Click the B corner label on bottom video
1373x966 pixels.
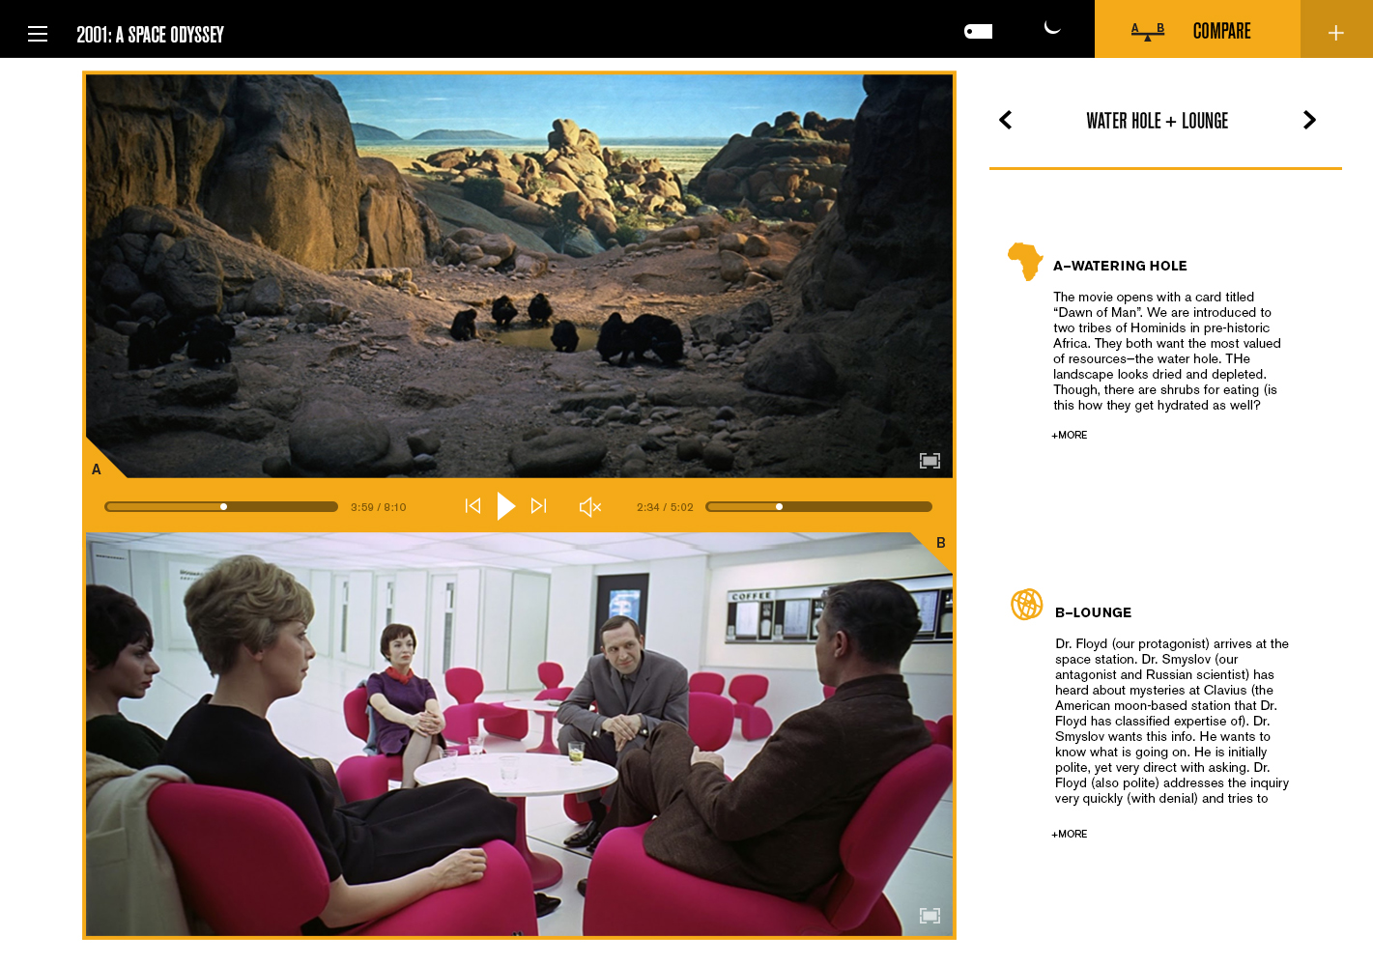click(940, 543)
